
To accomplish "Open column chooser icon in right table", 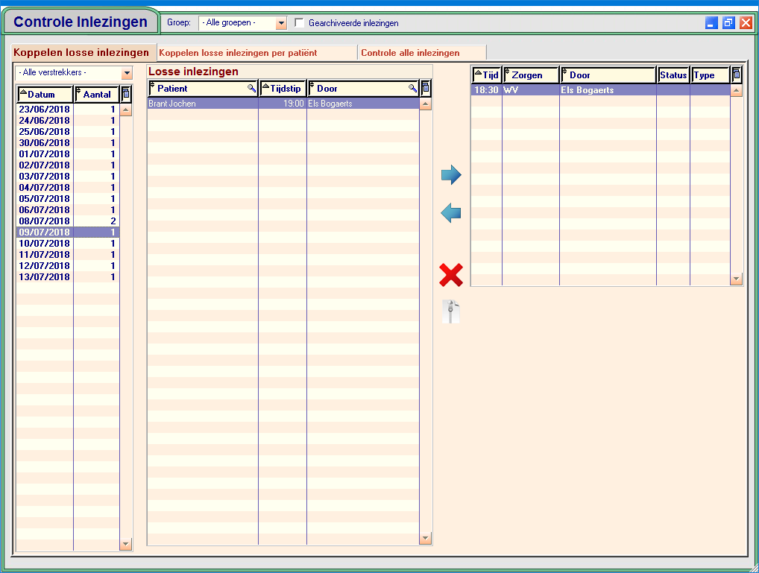I will [737, 75].
